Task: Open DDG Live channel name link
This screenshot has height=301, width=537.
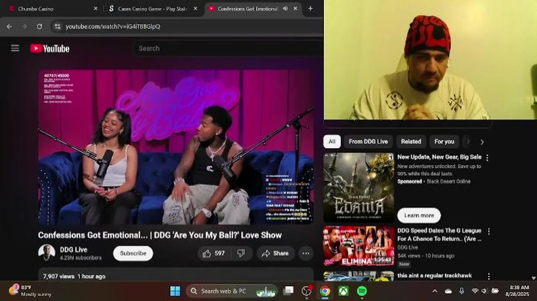Action: tap(74, 250)
